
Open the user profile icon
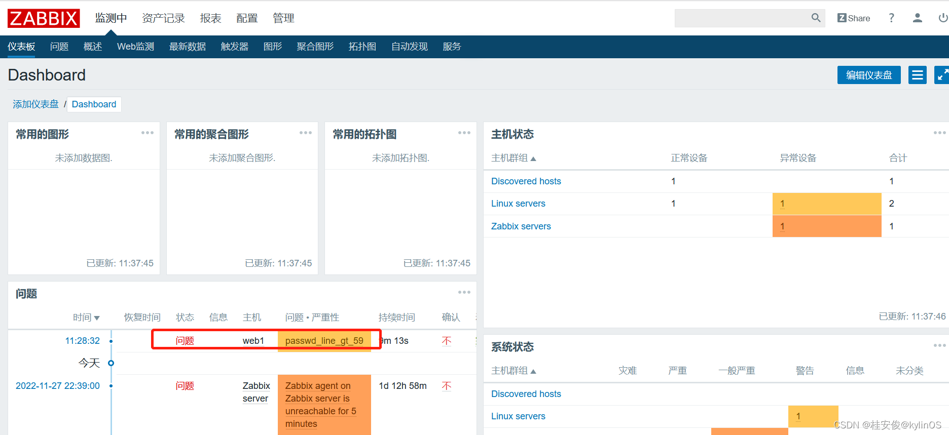tap(918, 18)
